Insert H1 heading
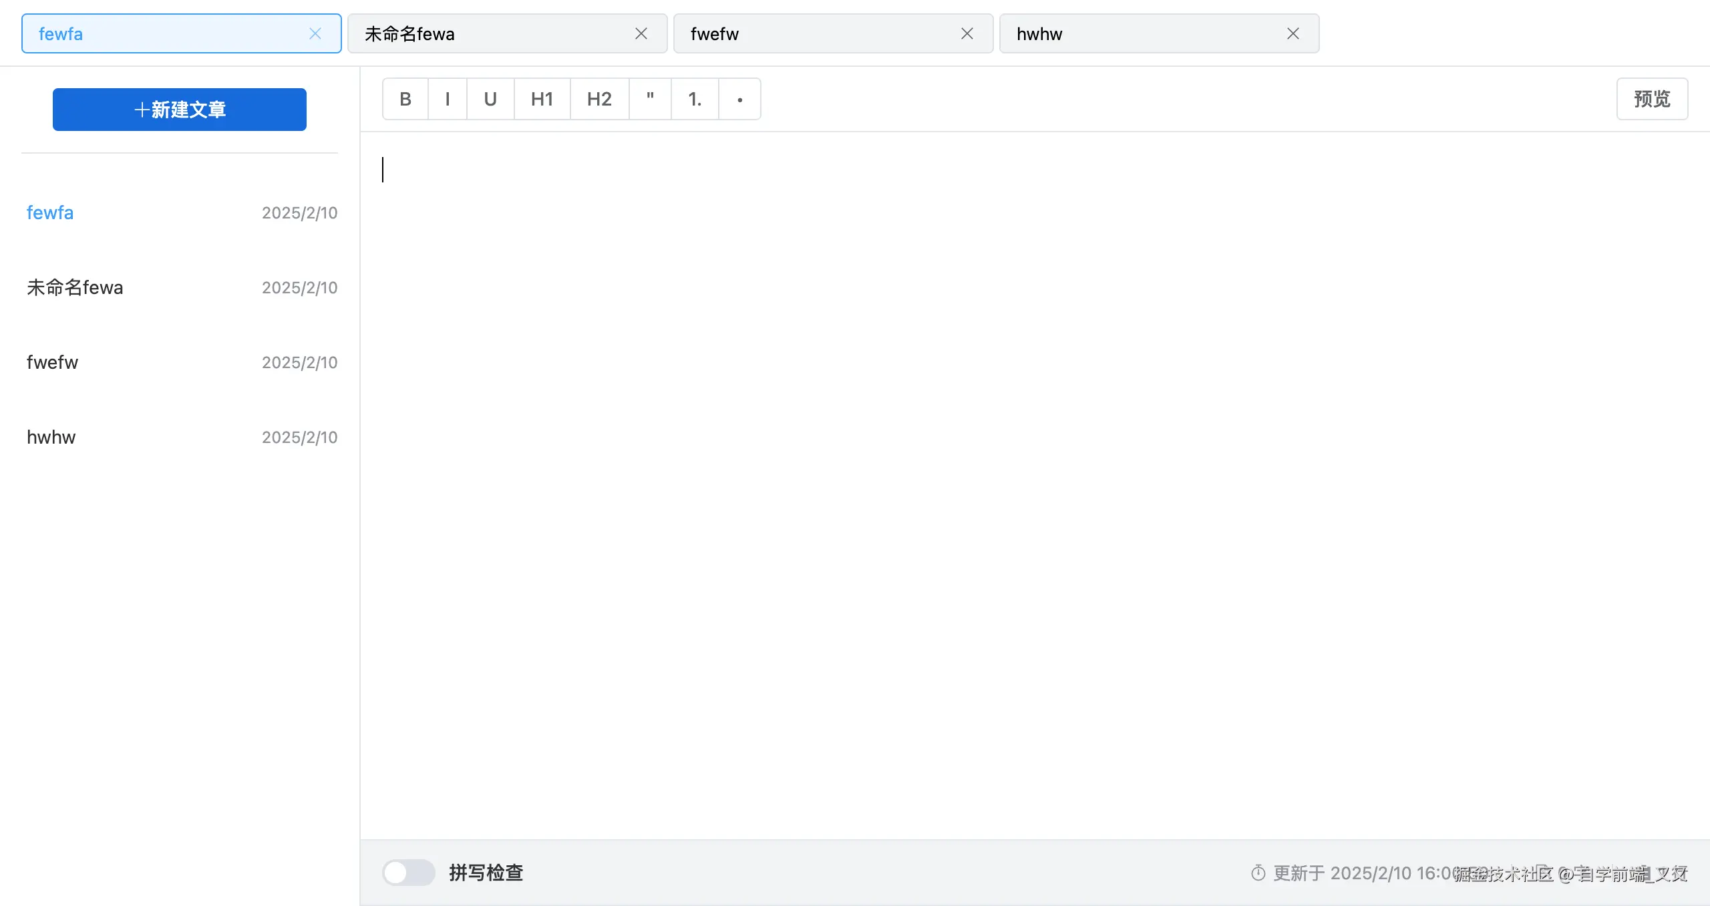Screen dimensions: 1710x906 542,99
